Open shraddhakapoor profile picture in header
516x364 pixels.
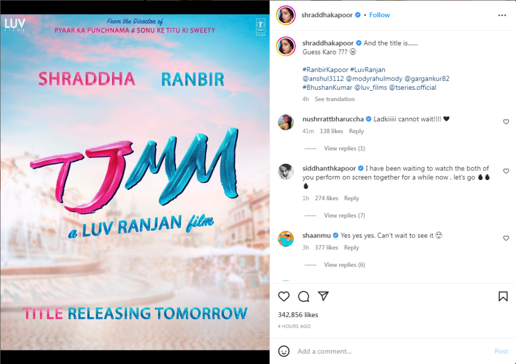pyautogui.click(x=286, y=15)
